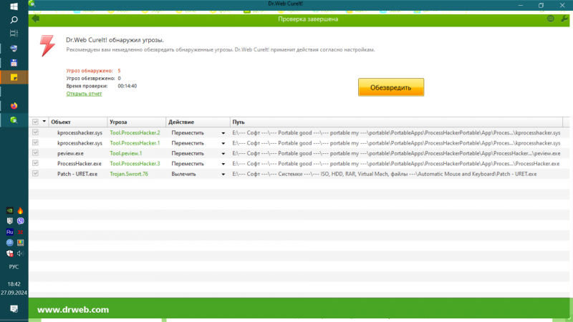Open the language globe menu

pyautogui.click(x=550, y=19)
